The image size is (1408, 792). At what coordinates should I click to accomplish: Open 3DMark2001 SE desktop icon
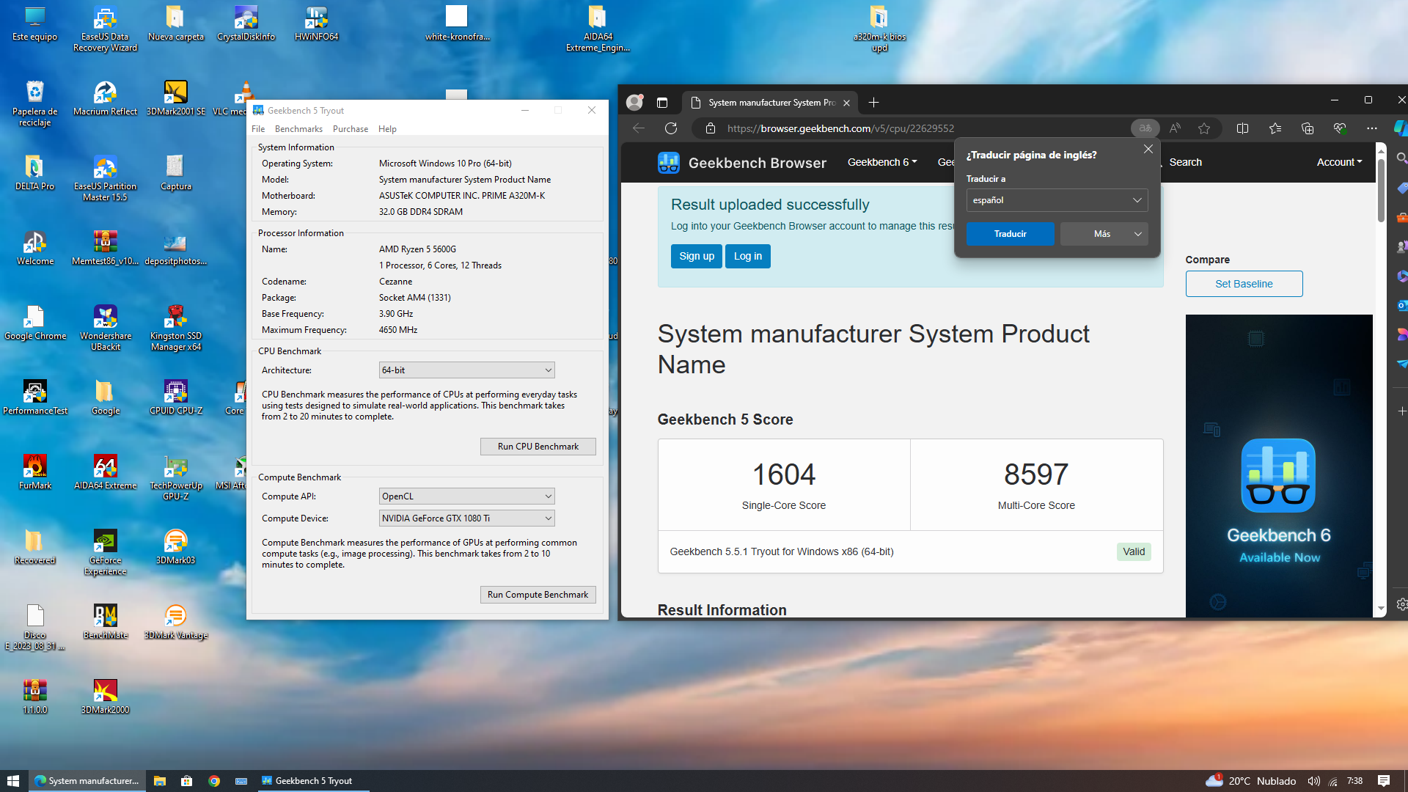(175, 98)
